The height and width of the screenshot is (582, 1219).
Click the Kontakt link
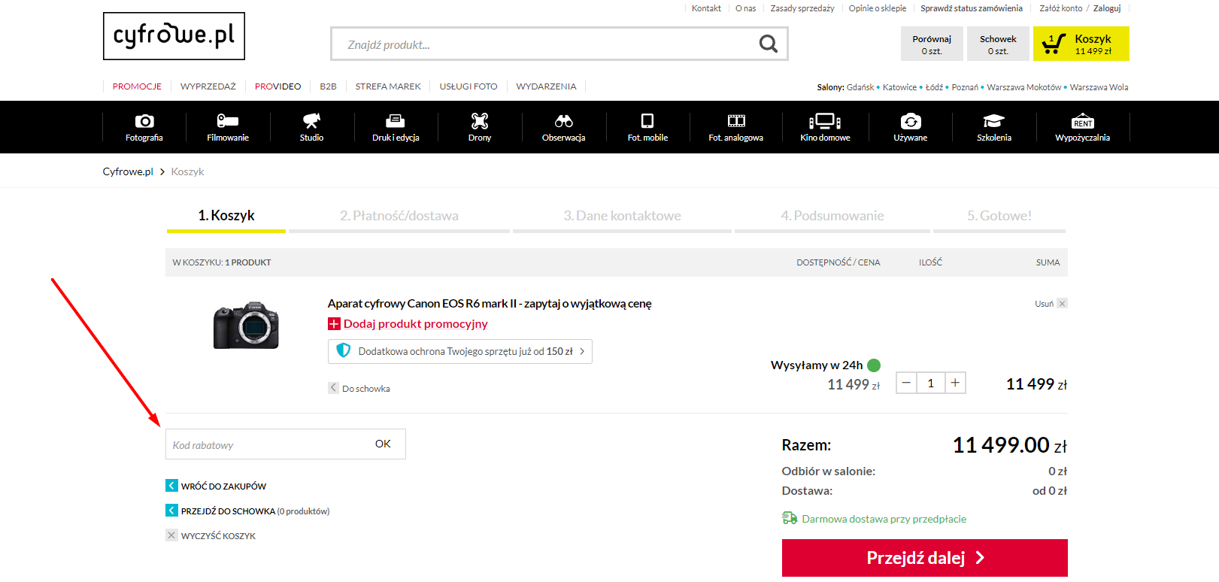tap(706, 8)
